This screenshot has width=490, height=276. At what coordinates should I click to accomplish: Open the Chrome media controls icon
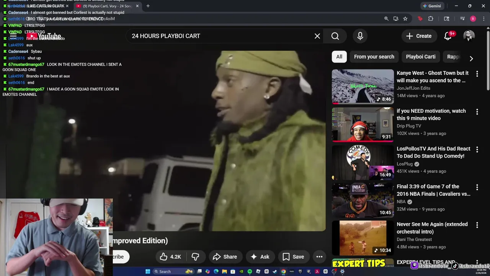point(462,19)
